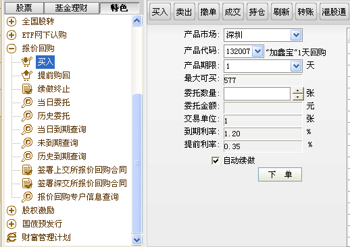This screenshot has height=247, width=350.
Task: Click the 买入 shopping cart icon in tree
Action: click(27, 62)
